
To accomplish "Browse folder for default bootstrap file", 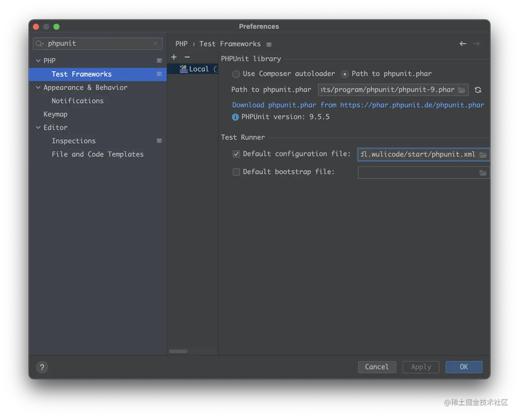I will click(x=483, y=173).
